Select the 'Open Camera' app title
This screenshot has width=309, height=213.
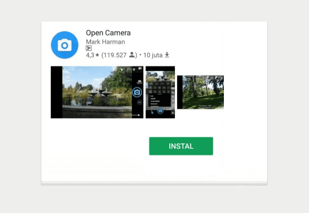108,33
